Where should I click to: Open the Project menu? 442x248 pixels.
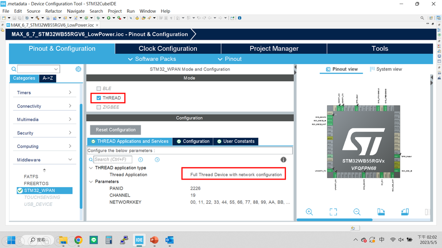pyautogui.click(x=115, y=11)
